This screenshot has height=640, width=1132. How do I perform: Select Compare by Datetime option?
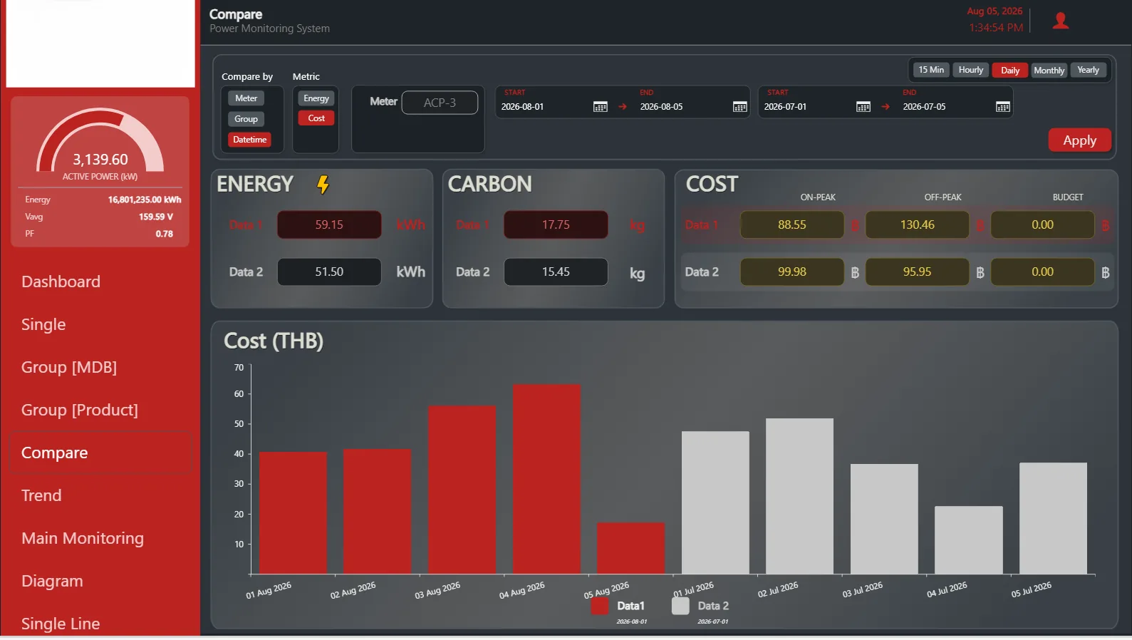point(249,140)
